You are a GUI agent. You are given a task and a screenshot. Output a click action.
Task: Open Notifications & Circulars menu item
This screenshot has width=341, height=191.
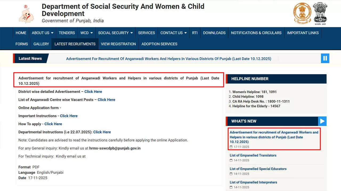(256, 33)
